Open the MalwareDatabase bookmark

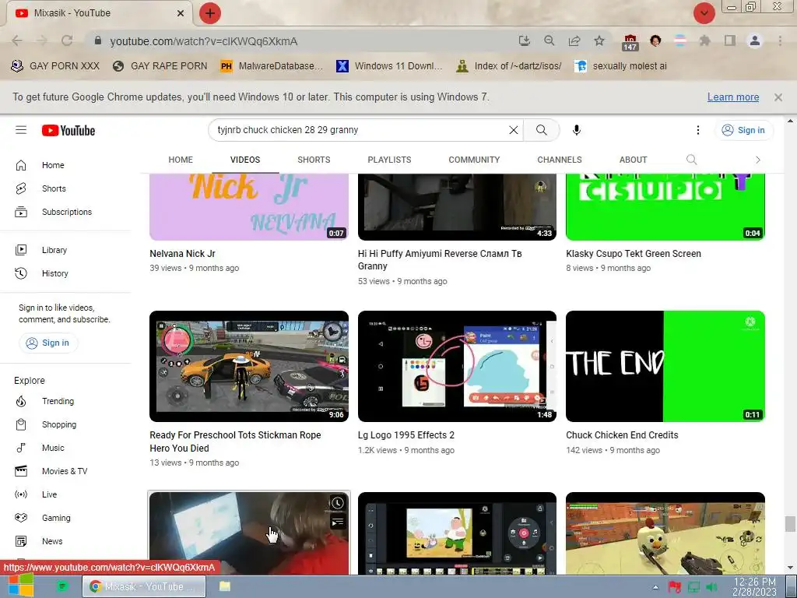tap(272, 66)
